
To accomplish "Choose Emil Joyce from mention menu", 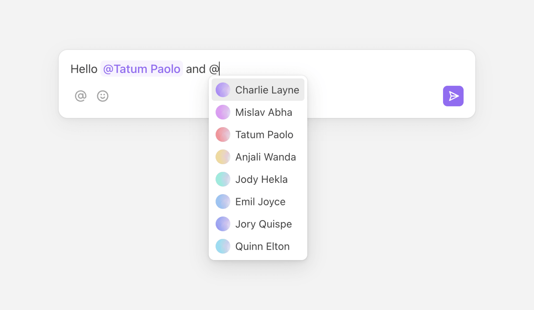I will pyautogui.click(x=260, y=202).
